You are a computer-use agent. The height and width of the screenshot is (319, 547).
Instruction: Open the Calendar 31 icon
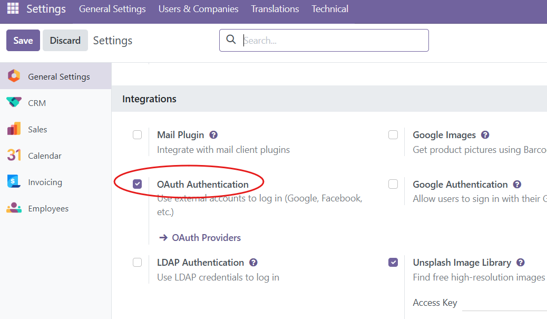(x=14, y=156)
